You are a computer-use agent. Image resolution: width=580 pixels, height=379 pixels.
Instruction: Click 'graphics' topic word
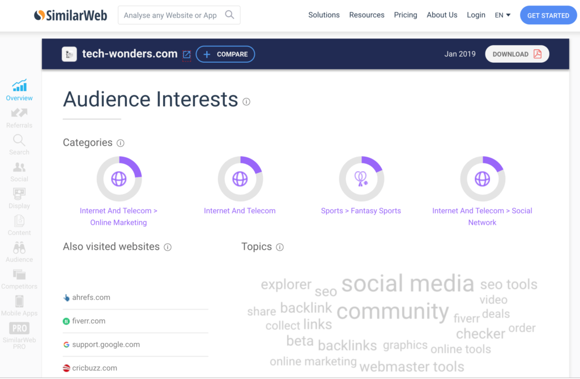tap(405, 345)
